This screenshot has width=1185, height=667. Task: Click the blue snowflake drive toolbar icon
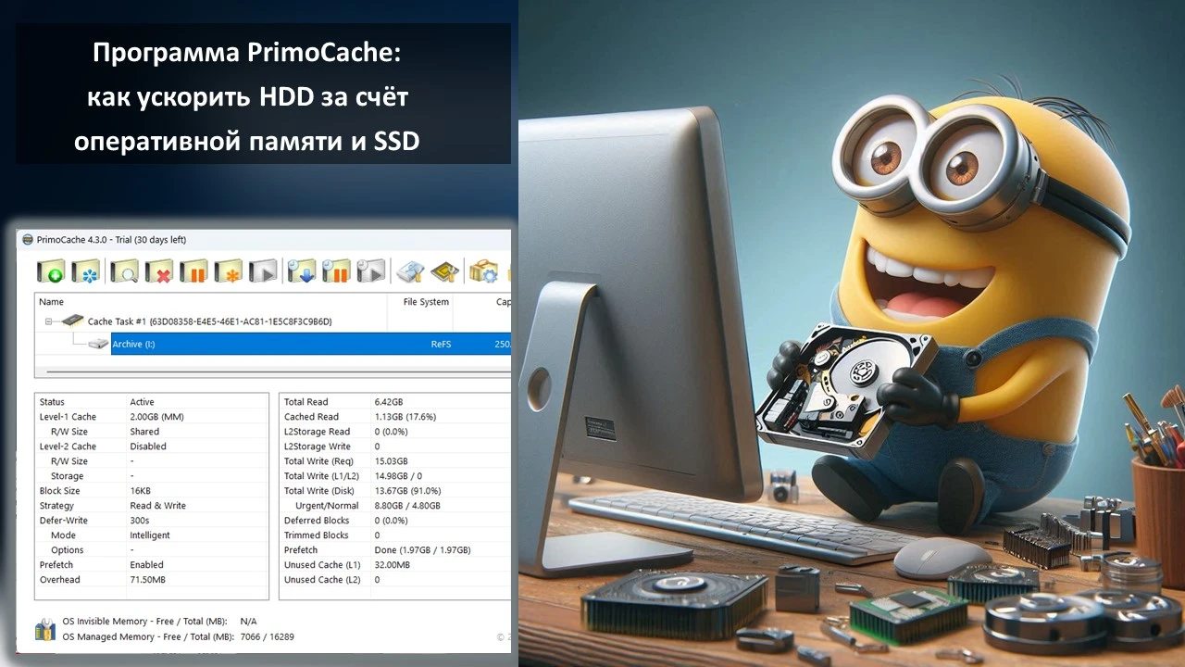[86, 271]
